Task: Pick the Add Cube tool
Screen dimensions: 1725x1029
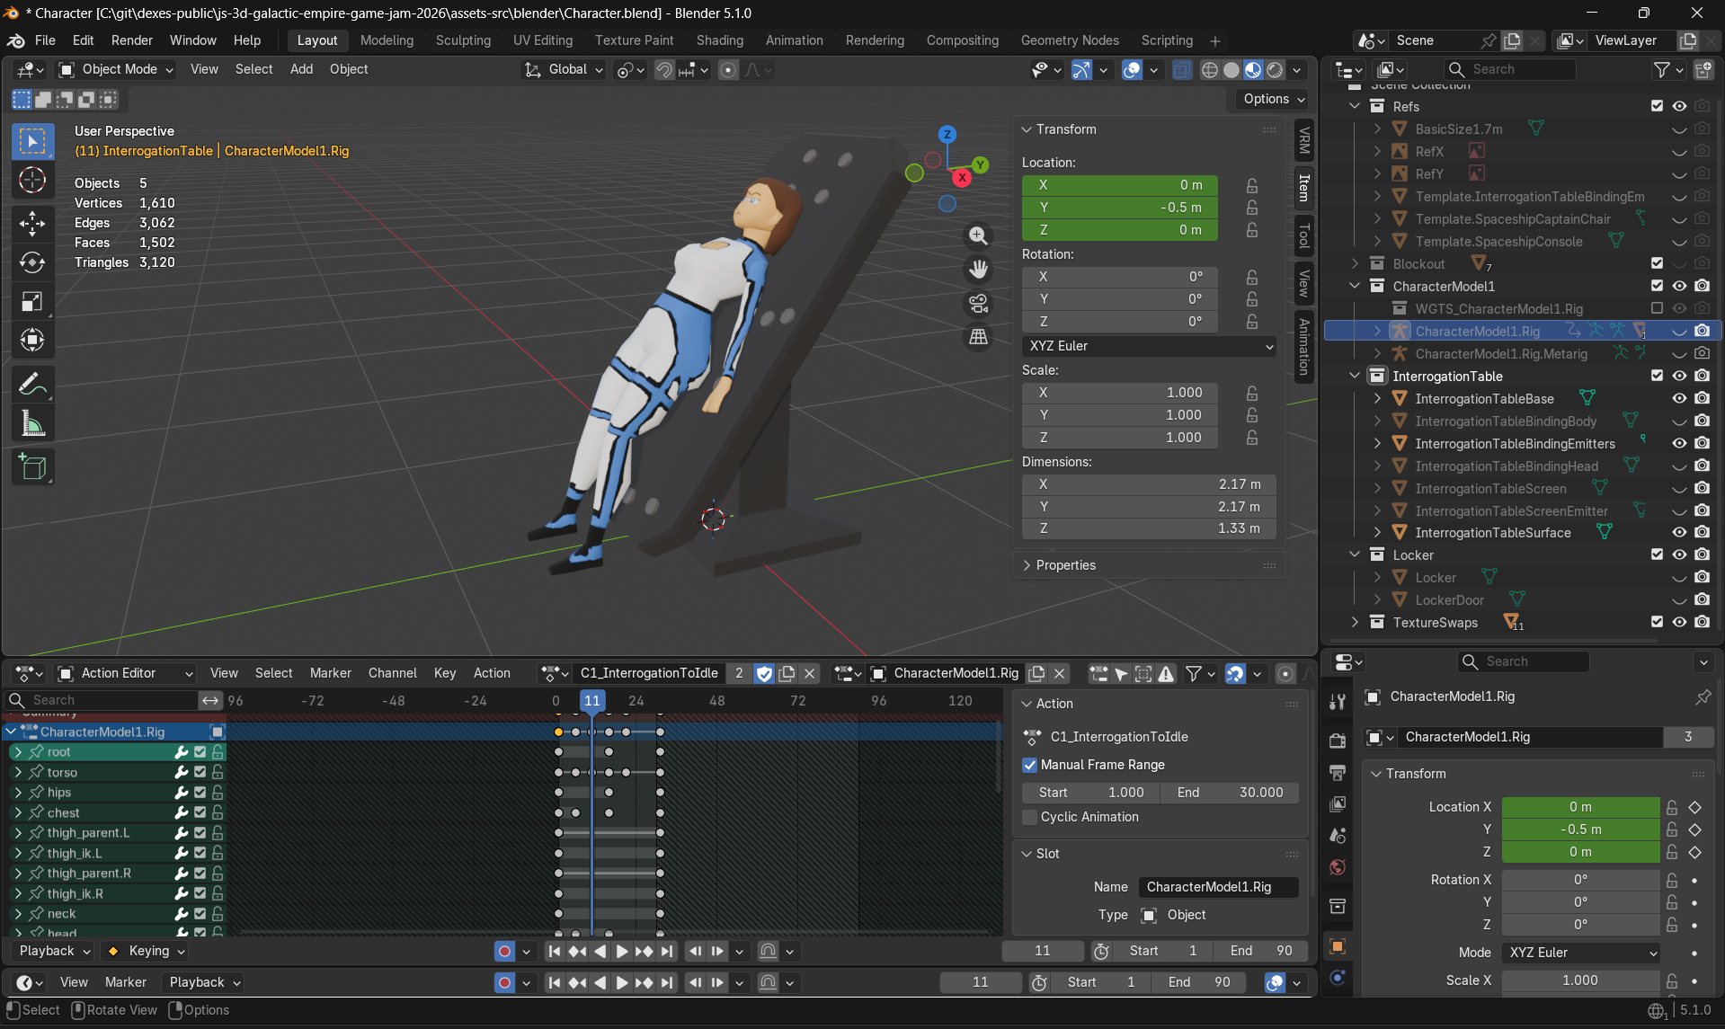Action: (x=32, y=466)
